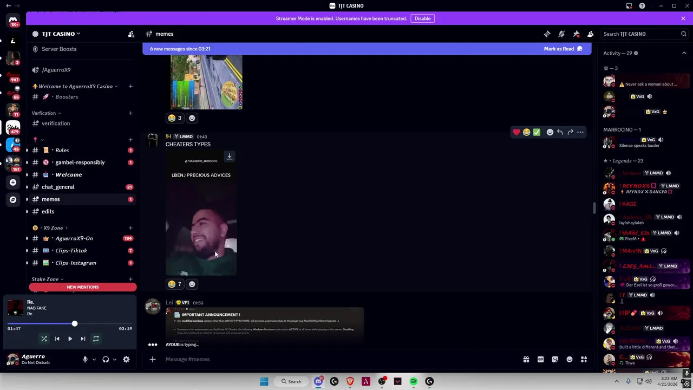Mark new messages as read
693x390 pixels.
pos(563,49)
